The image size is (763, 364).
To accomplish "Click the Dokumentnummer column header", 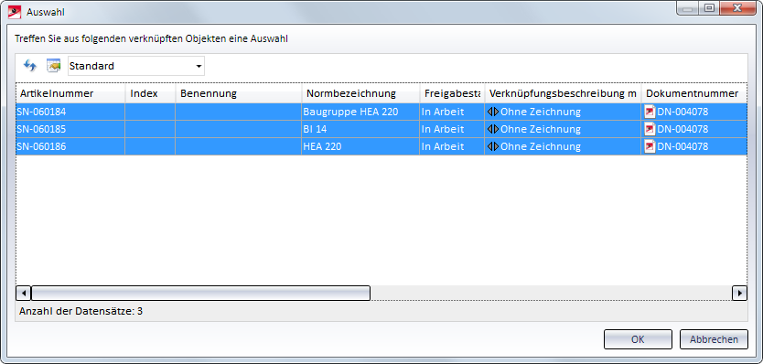I will tap(693, 93).
